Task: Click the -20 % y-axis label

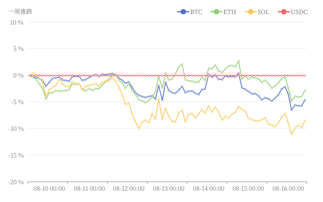Action: click(x=16, y=182)
